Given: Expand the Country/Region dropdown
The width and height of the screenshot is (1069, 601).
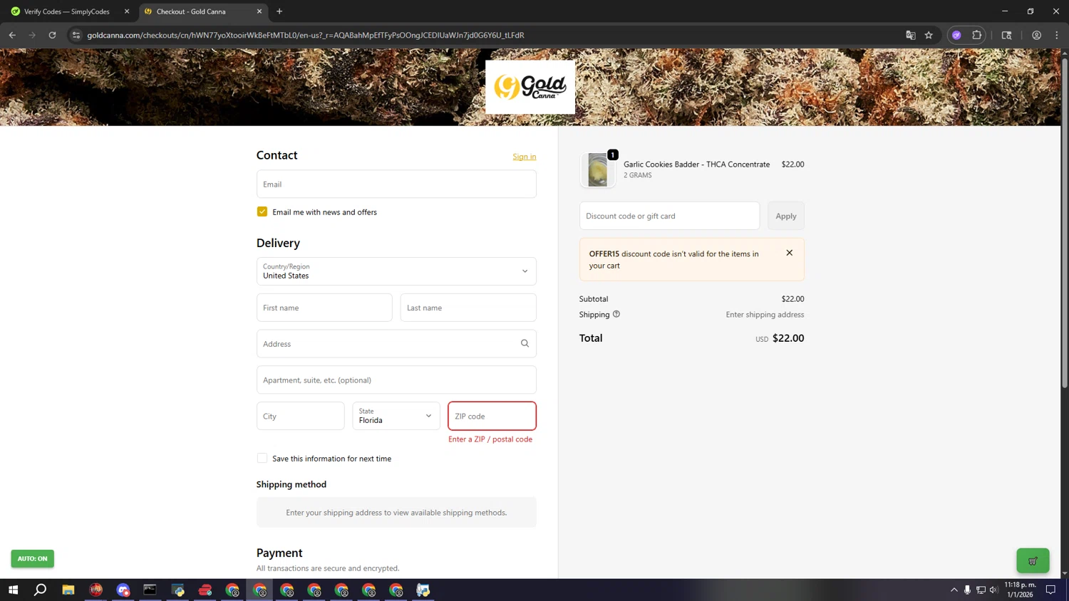Looking at the screenshot, I should [x=396, y=271].
